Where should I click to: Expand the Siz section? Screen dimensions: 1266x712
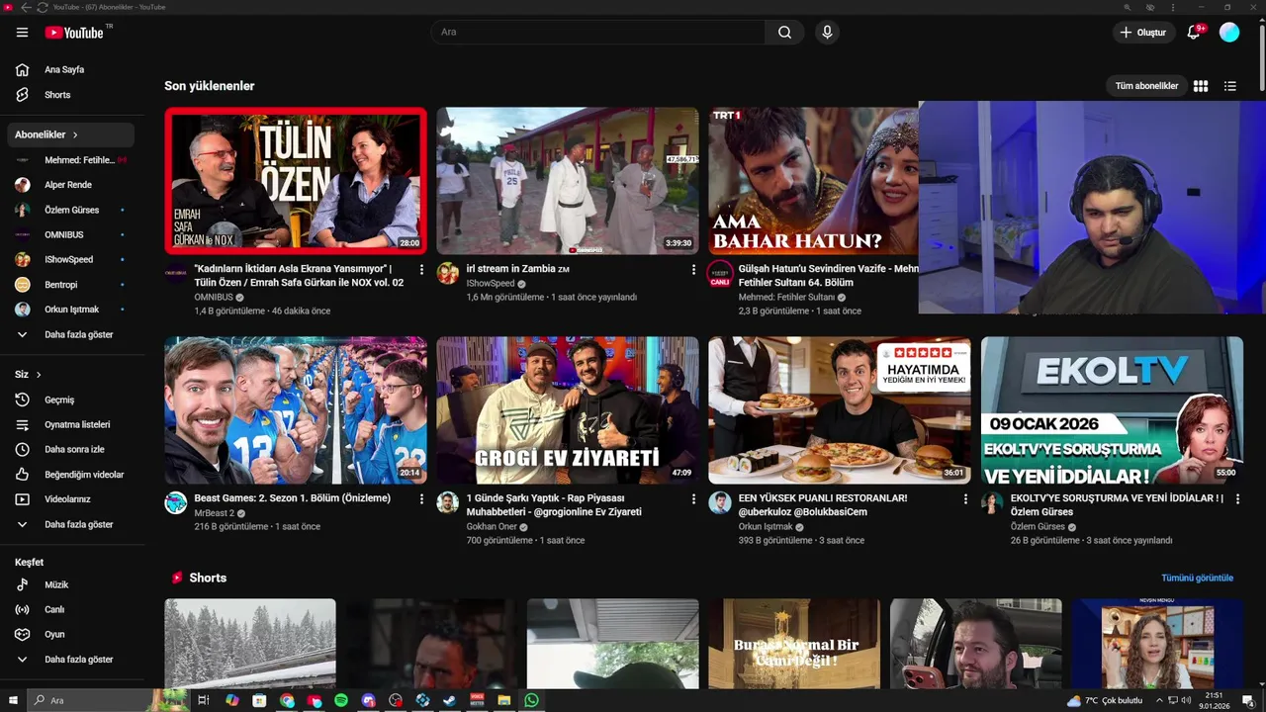(29, 375)
